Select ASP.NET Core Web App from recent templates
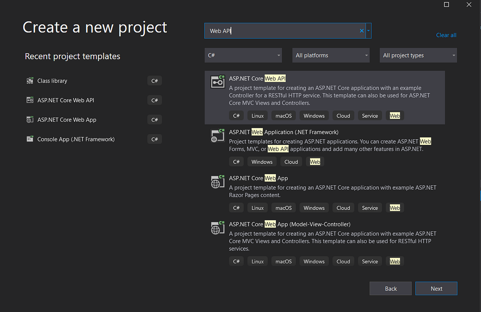 pyautogui.click(x=71, y=119)
